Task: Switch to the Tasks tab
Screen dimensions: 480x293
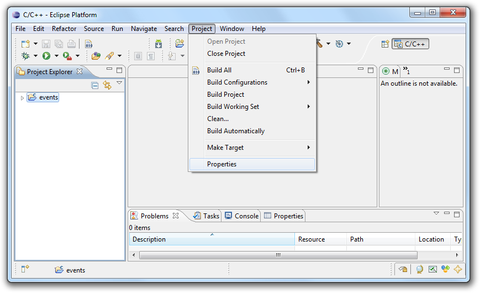Action: tap(207, 216)
